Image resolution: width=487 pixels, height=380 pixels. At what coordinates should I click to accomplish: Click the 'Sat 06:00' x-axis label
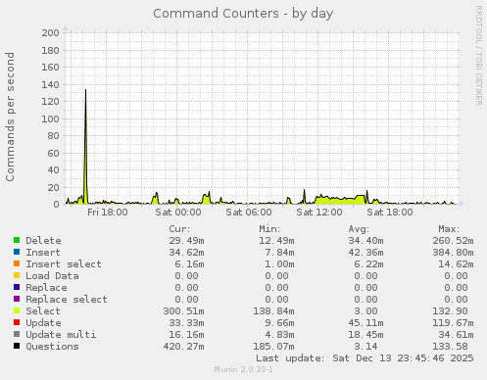click(x=249, y=213)
